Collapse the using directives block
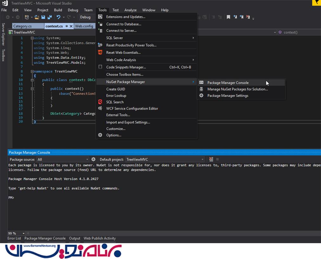Image resolution: width=321 pixels, height=259 pixels. (x=32, y=38)
